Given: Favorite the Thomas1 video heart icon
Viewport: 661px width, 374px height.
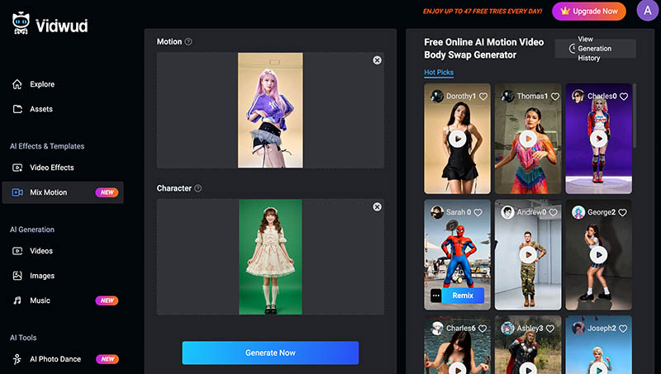Looking at the screenshot, I should click(553, 97).
